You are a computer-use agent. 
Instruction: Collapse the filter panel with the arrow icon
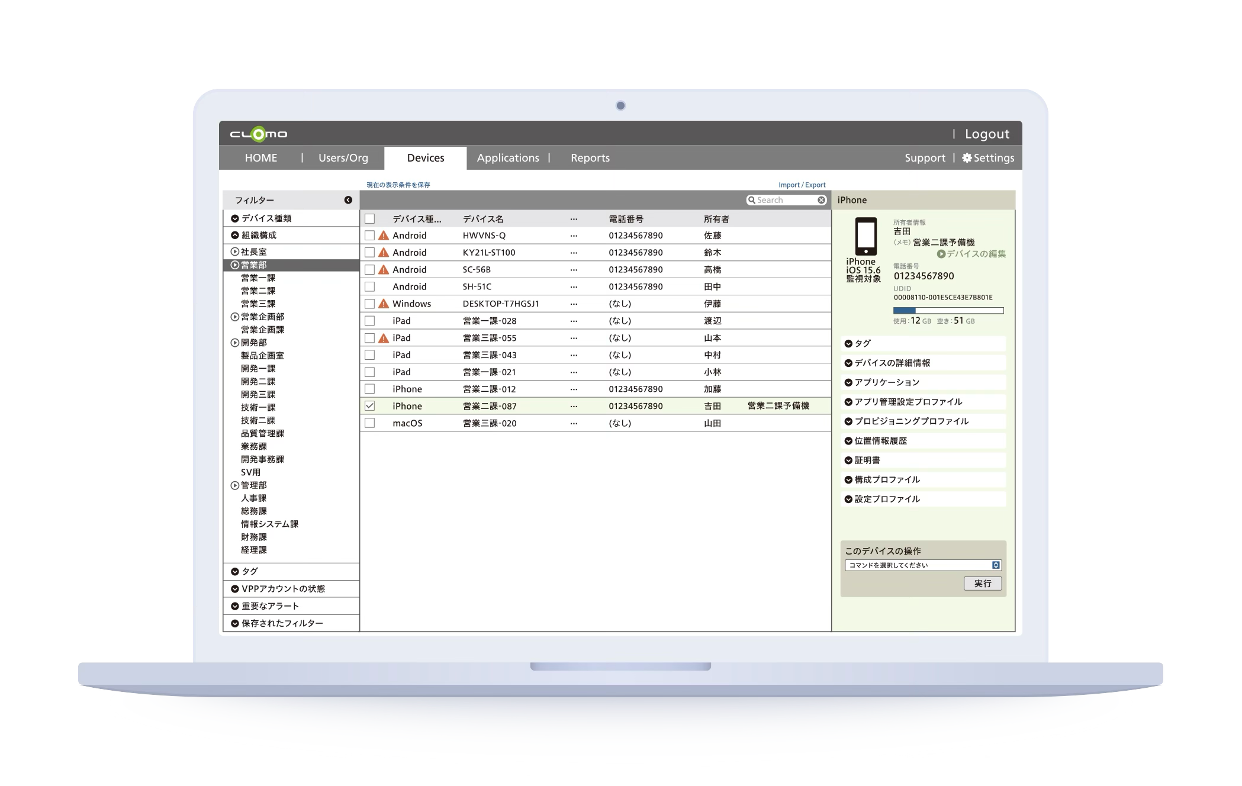click(348, 200)
